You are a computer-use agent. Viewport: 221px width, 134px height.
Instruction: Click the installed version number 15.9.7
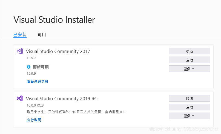coord(31,58)
